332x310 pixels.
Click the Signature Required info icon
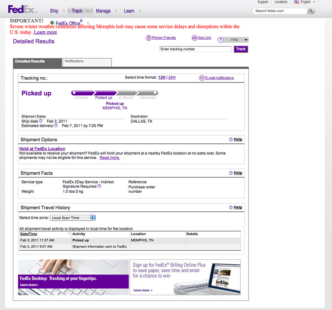(99, 186)
